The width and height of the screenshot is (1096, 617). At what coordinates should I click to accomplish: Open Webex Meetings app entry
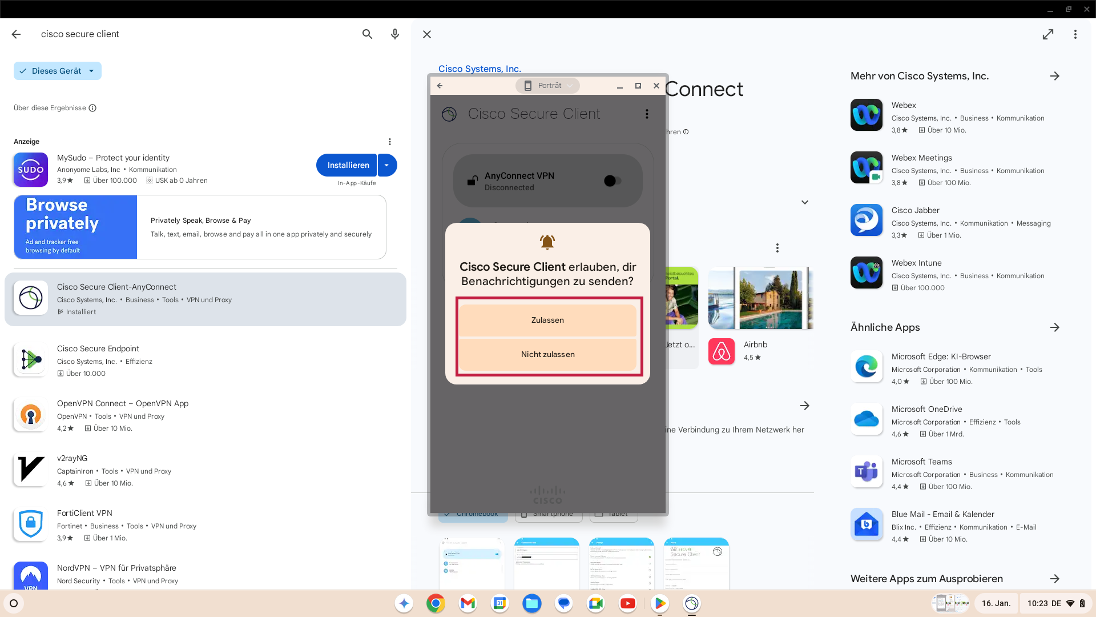956,170
